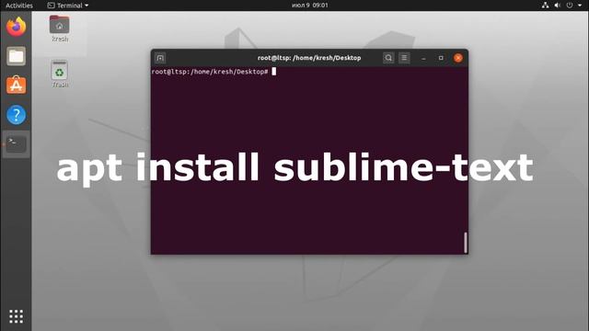Open the terminal hamburger menu
The width and height of the screenshot is (589, 331).
pyautogui.click(x=404, y=58)
